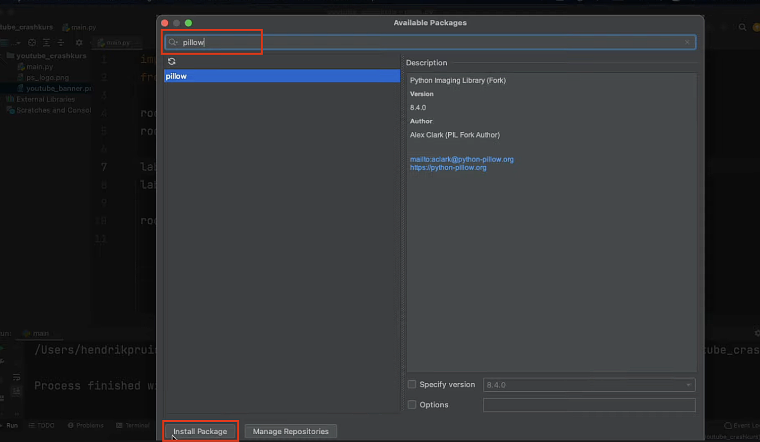Open the Terminal tool window tab
The height and width of the screenshot is (442, 760).
point(134,425)
